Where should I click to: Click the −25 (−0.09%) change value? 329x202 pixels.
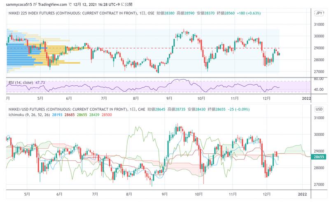(x=238, y=109)
